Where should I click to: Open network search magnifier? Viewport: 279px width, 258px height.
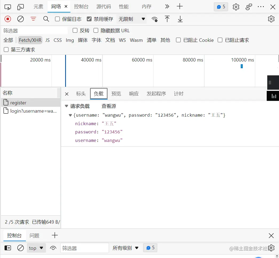click(x=46, y=19)
